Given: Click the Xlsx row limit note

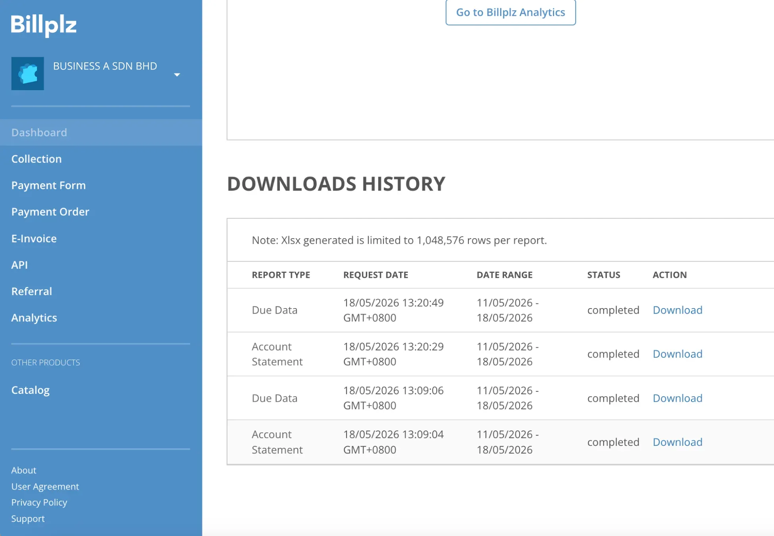Looking at the screenshot, I should (x=399, y=240).
